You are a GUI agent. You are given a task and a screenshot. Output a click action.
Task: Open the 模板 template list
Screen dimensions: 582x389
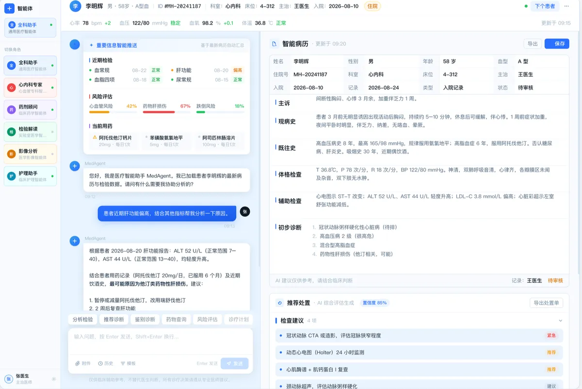coord(129,363)
